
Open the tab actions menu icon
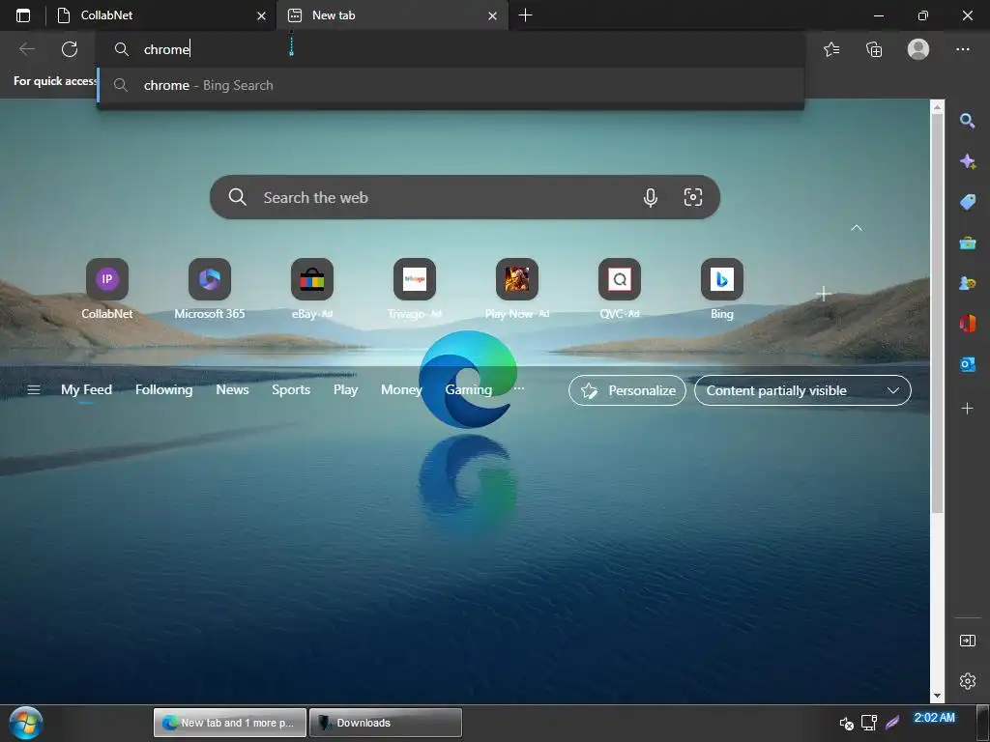23,15
